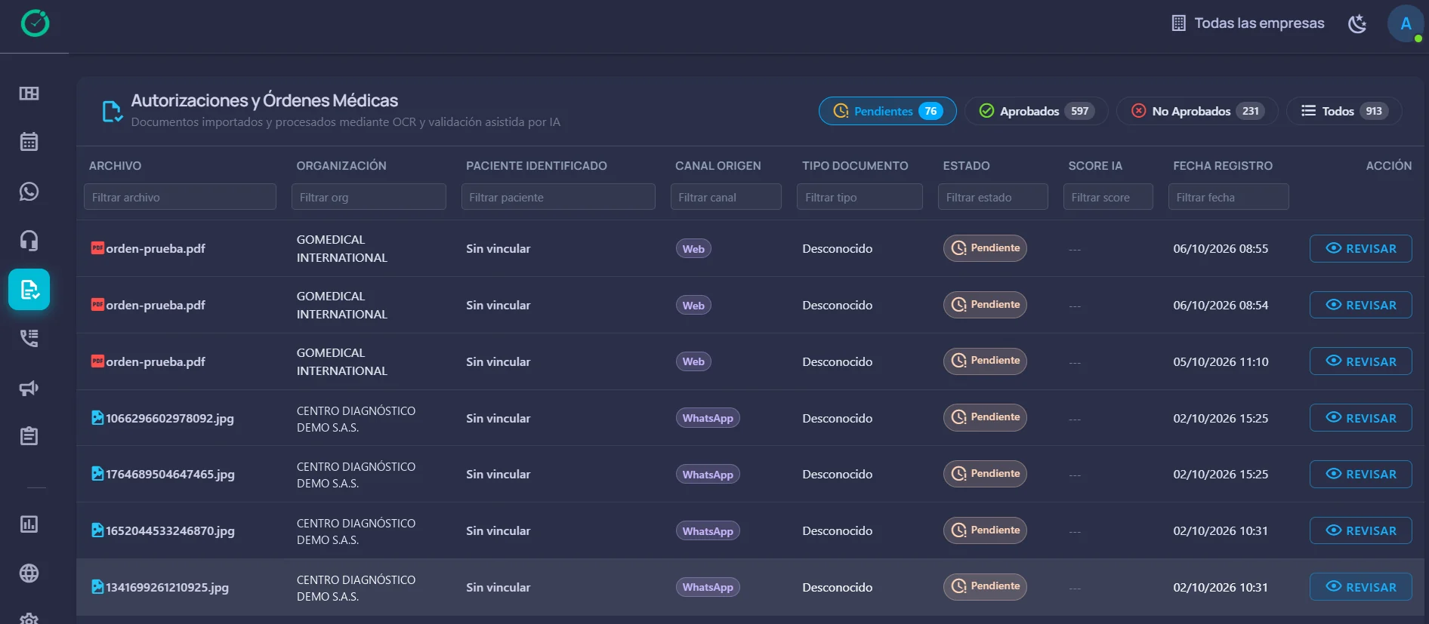Open the user avatar labeled A
This screenshot has height=624, width=1429.
pos(1406,23)
